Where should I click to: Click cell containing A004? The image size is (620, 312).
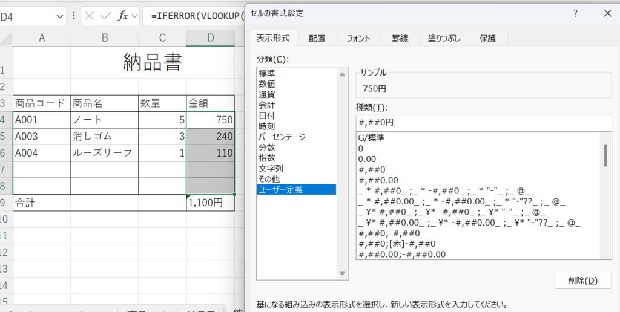point(42,153)
